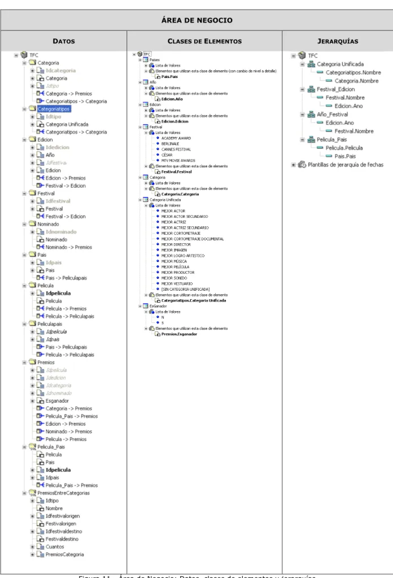Click the TFC database icon in Datos panel
This screenshot has height=578, width=393.
(24, 55)
